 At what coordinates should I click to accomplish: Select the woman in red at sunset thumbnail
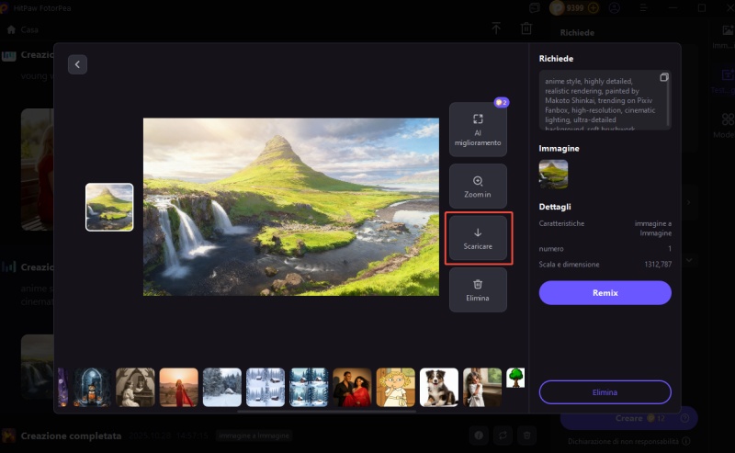(178, 388)
